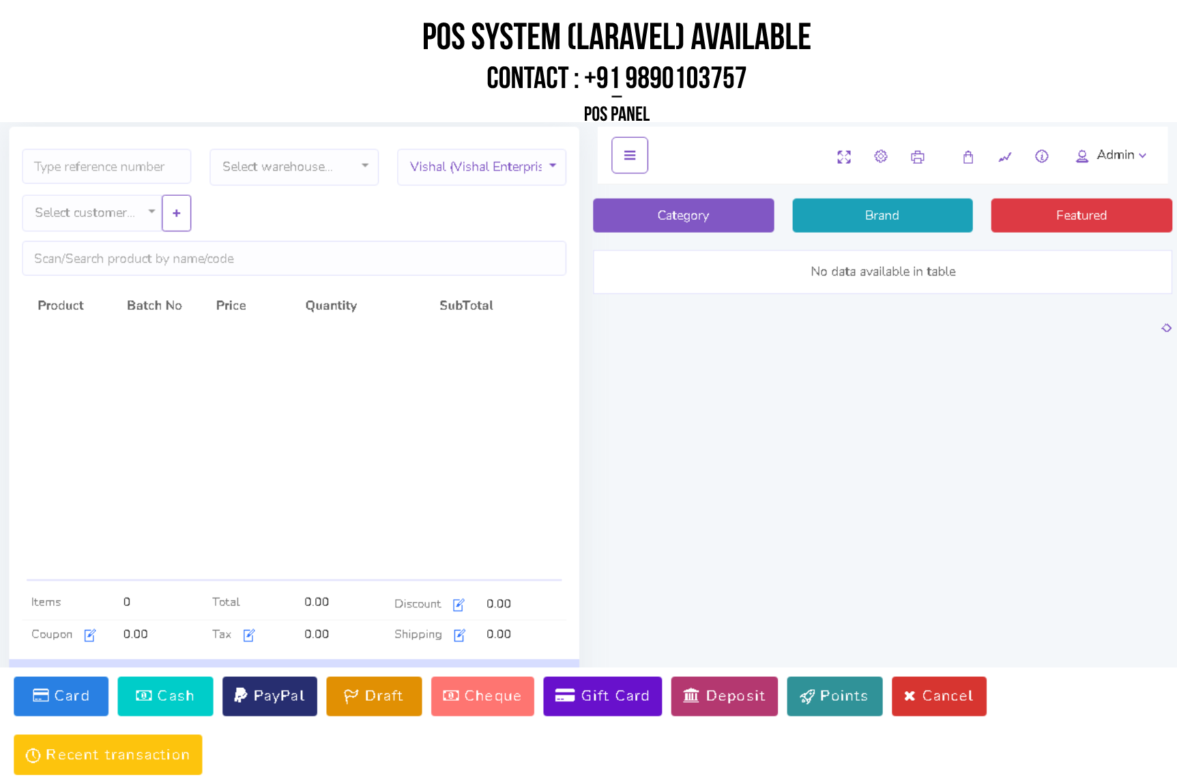Click the printer icon in toolbar
Image resolution: width=1177 pixels, height=784 pixels.
click(x=918, y=157)
